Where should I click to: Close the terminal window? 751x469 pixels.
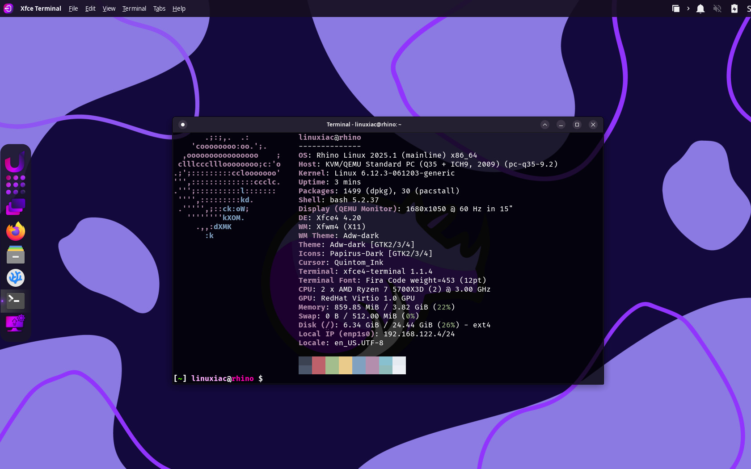point(593,125)
